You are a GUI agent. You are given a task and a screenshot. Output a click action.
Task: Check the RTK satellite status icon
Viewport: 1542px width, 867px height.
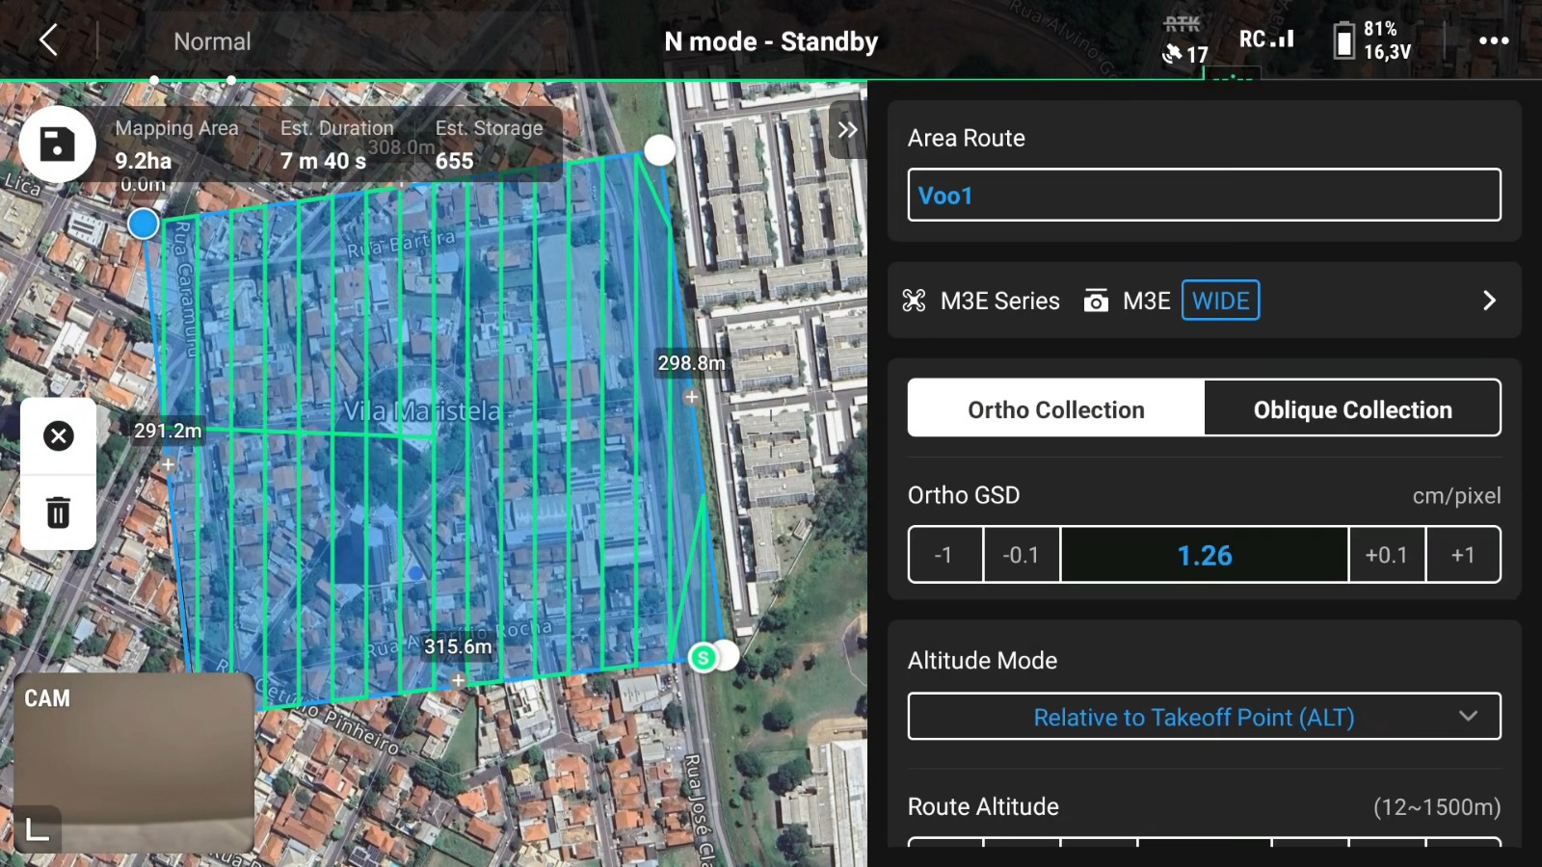click(x=1183, y=40)
